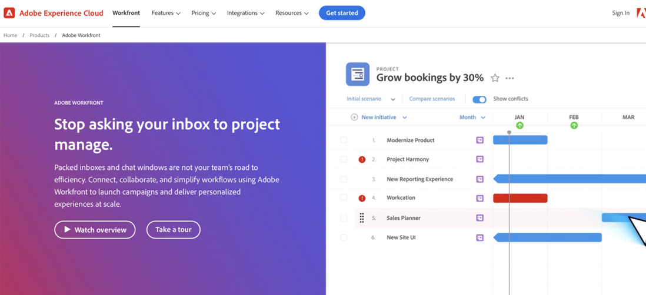Click the New Reporting Experience purple icon
Screen dimensions: 646x295
pyautogui.click(x=479, y=179)
